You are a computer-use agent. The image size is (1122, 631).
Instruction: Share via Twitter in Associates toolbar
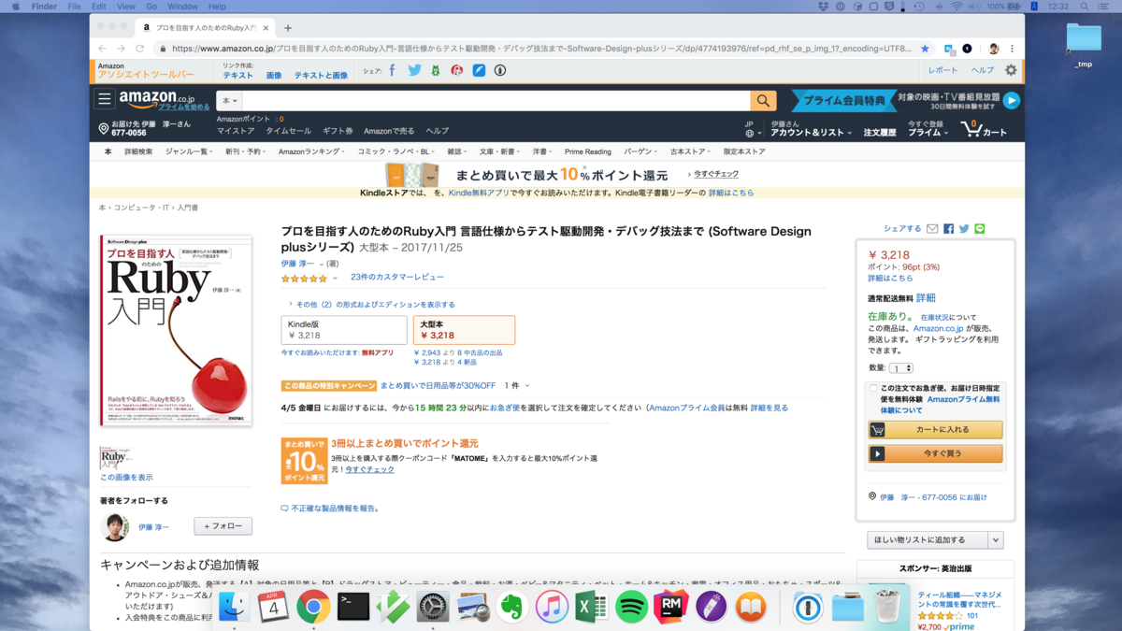tap(414, 70)
